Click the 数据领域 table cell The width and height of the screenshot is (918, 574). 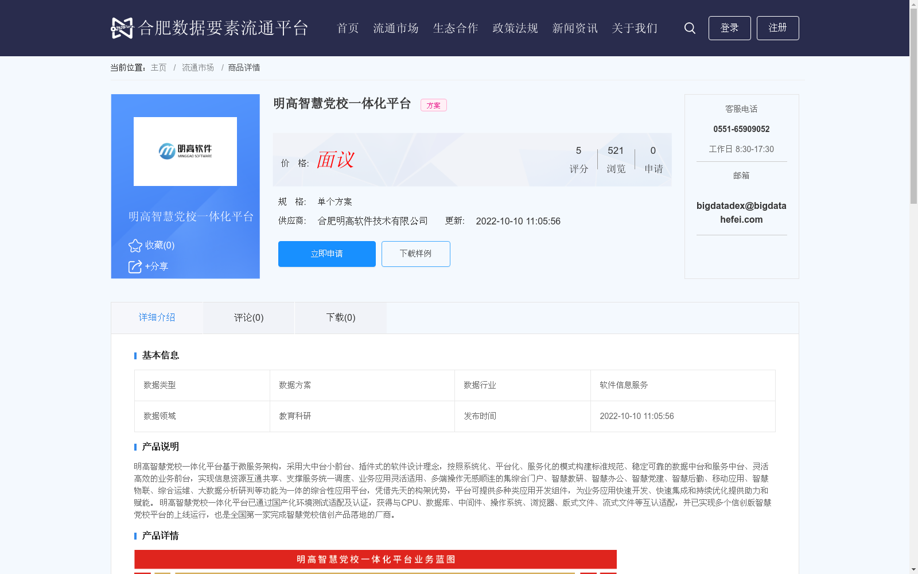point(202,416)
